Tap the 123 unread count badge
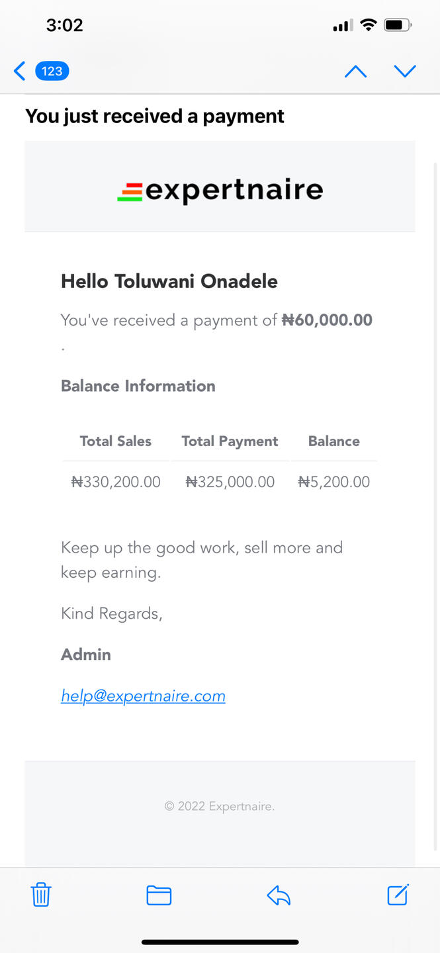This screenshot has width=440, height=953. point(52,71)
